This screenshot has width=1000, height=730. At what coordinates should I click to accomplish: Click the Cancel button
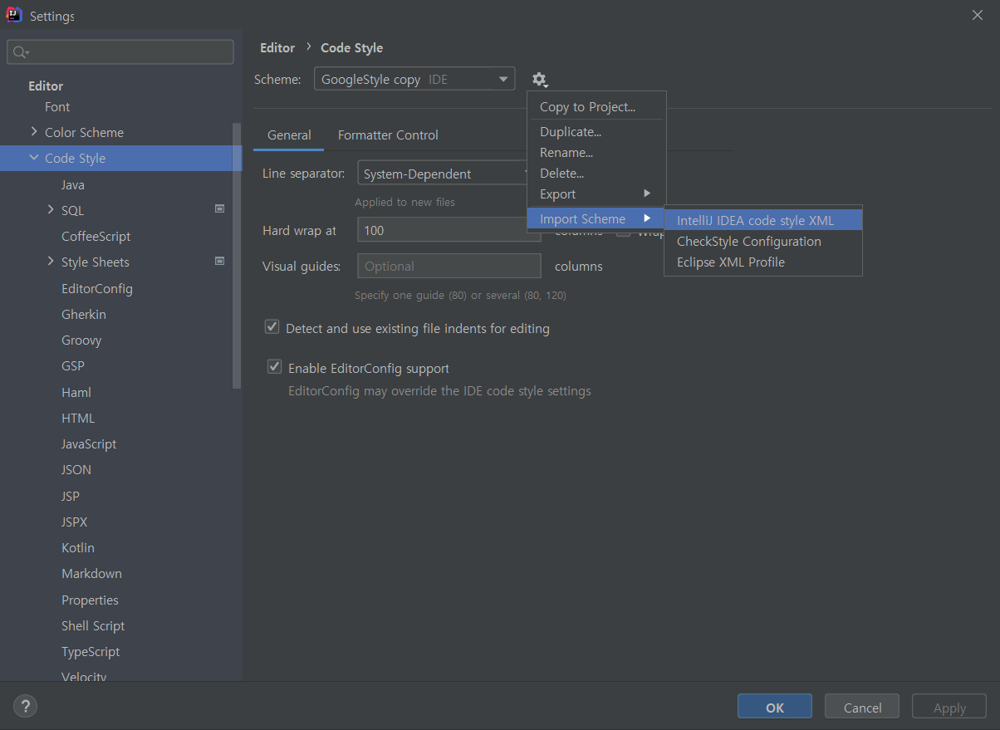[862, 707]
